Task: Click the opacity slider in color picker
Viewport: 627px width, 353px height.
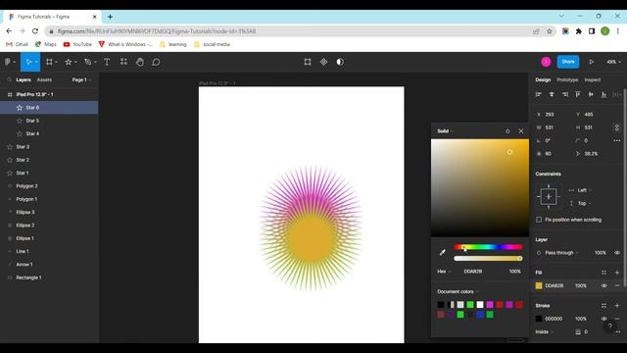Action: pyautogui.click(x=488, y=259)
